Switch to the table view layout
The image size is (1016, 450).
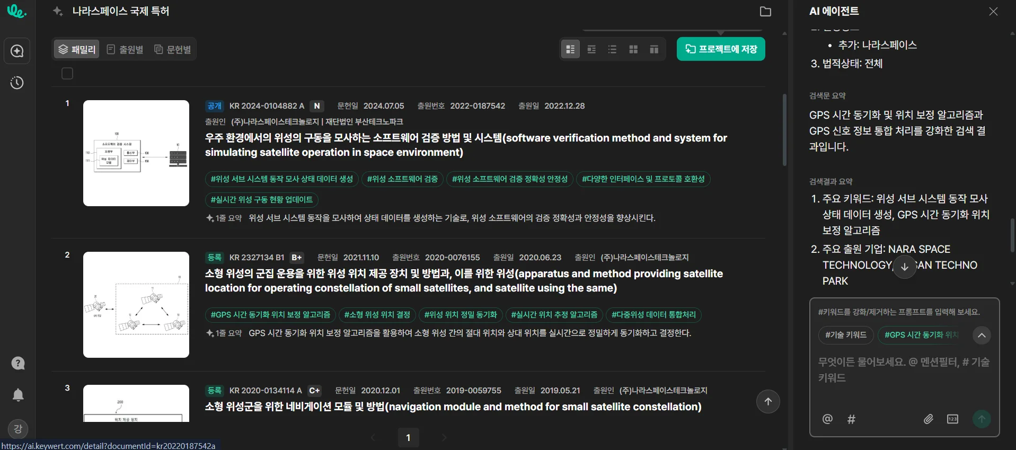tap(654, 49)
